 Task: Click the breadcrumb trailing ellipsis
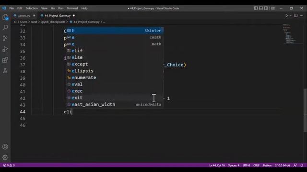pyautogui.click(x=104, y=22)
